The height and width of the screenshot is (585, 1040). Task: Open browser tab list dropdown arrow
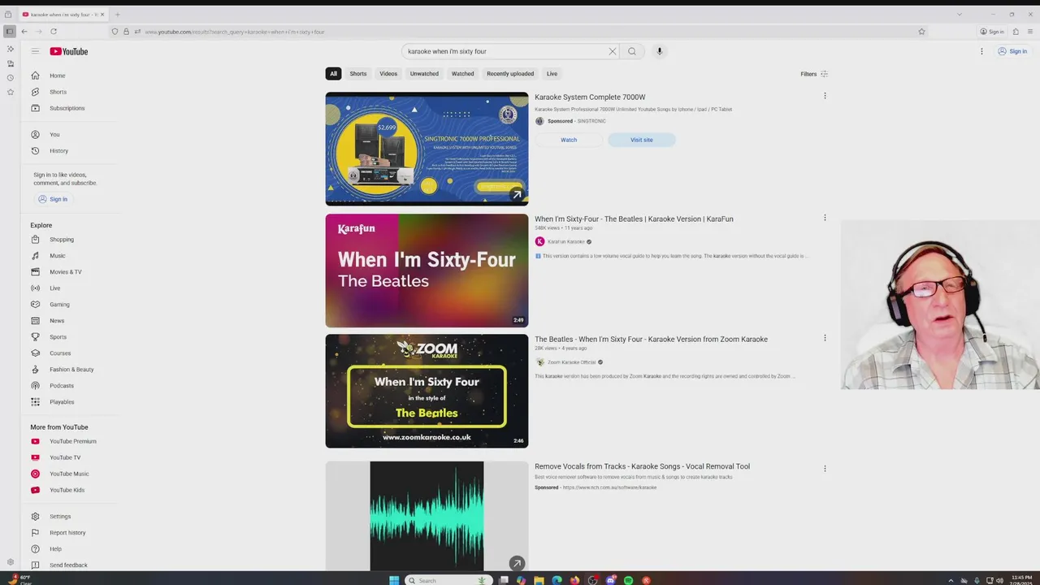pyautogui.click(x=960, y=14)
